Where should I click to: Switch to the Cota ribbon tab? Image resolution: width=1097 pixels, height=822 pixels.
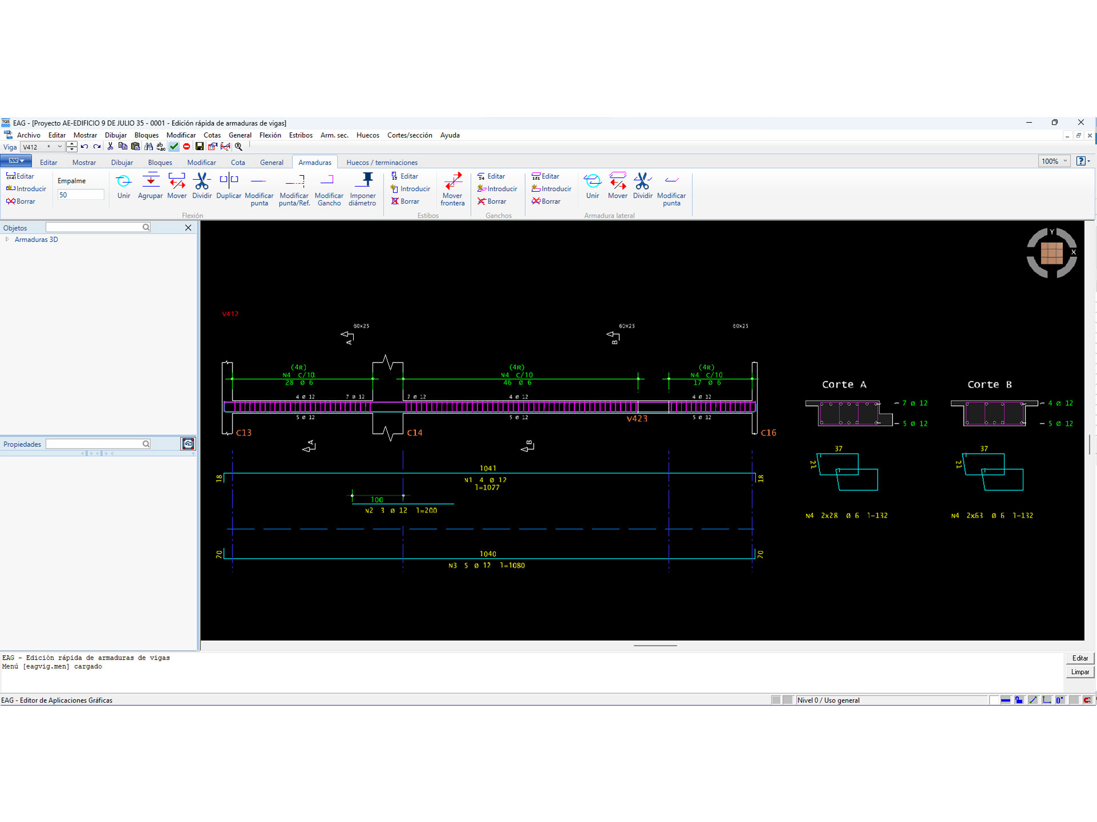[x=238, y=162]
